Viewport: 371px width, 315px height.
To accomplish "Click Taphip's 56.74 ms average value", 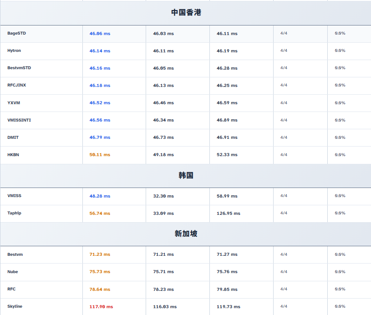I will click(x=100, y=213).
